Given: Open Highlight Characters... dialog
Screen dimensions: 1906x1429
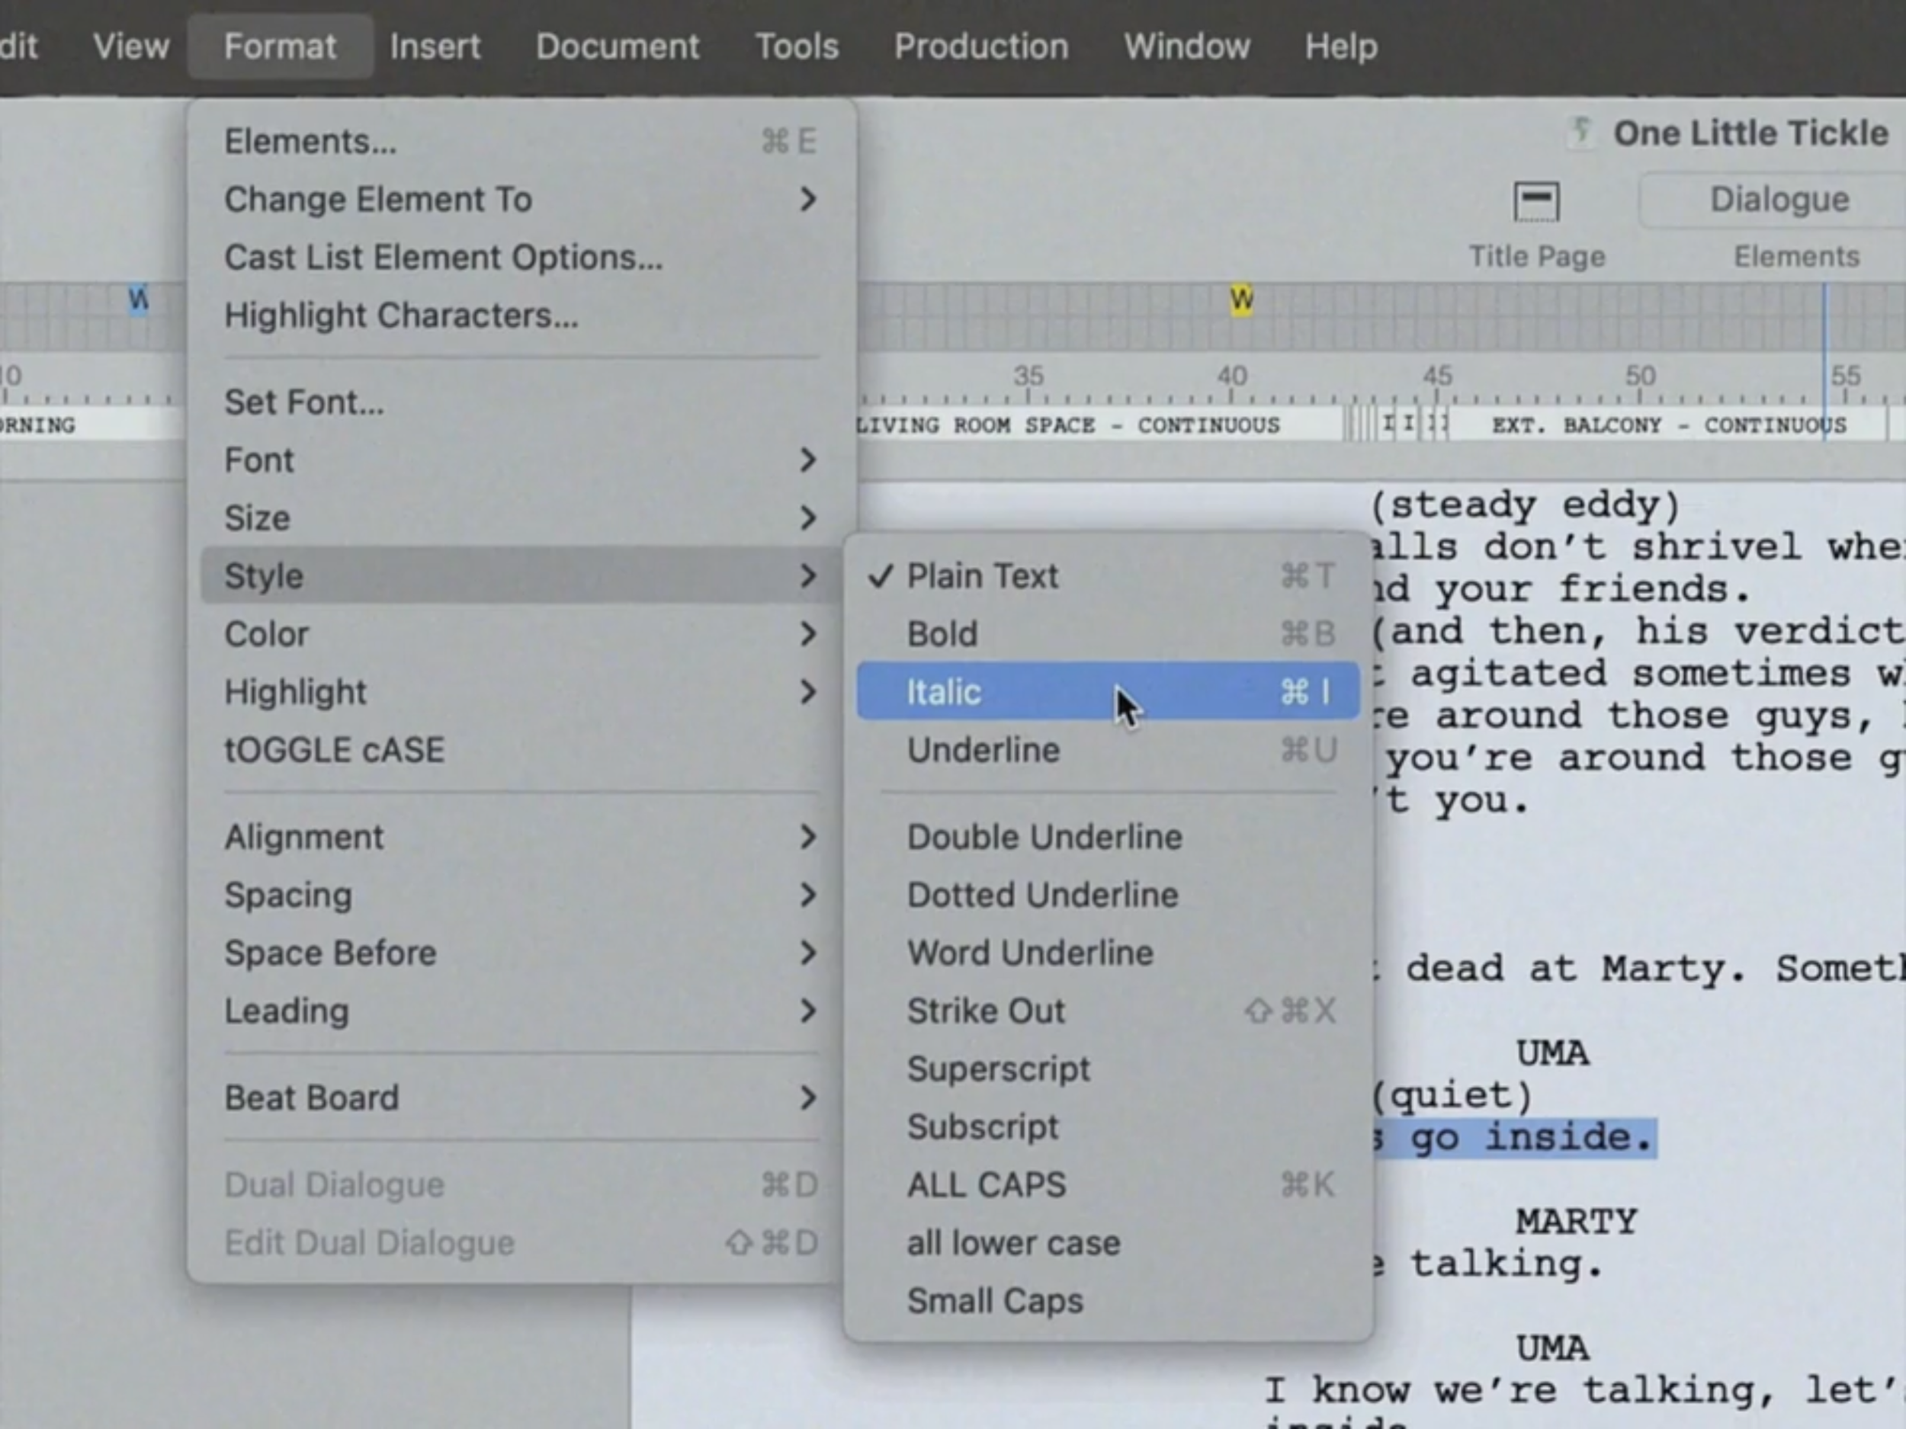Looking at the screenshot, I should (401, 316).
